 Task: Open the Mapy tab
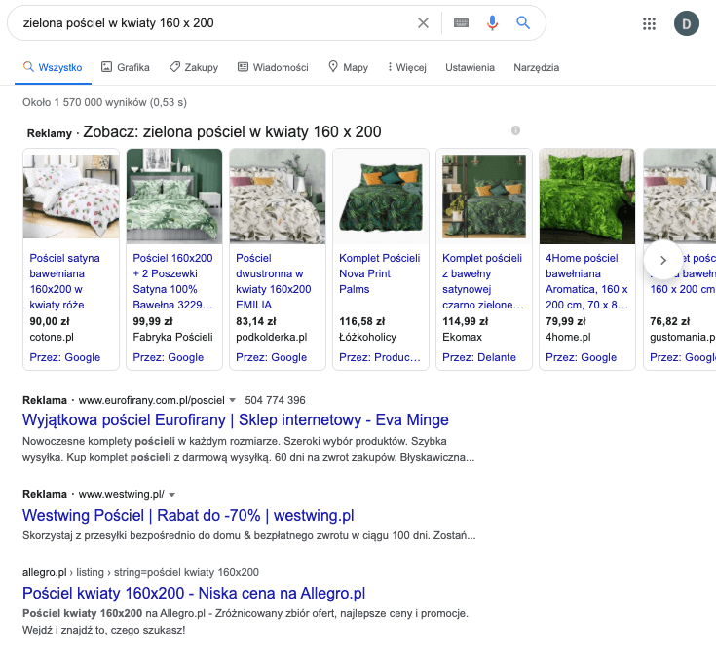pyautogui.click(x=348, y=67)
